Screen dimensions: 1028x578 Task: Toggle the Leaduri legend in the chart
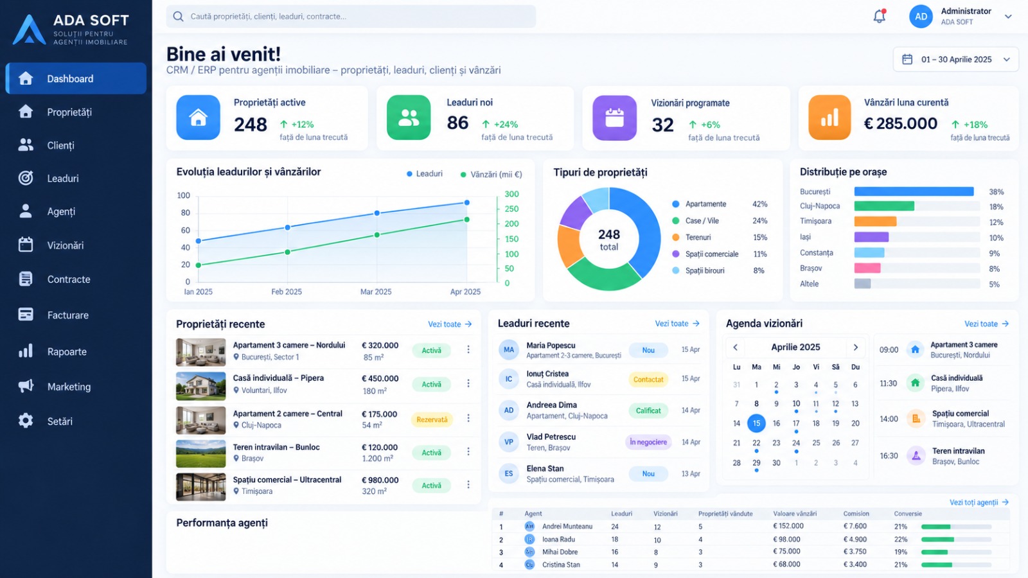[x=425, y=174]
